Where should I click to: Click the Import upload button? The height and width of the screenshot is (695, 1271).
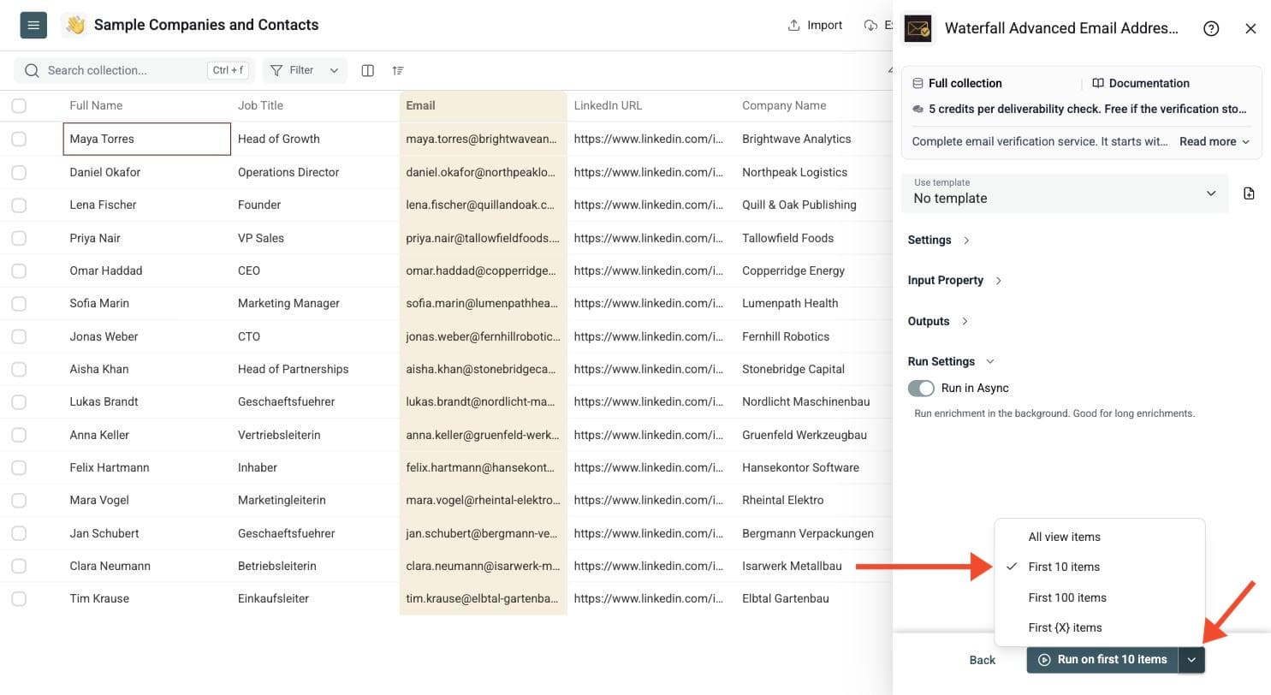tap(815, 25)
